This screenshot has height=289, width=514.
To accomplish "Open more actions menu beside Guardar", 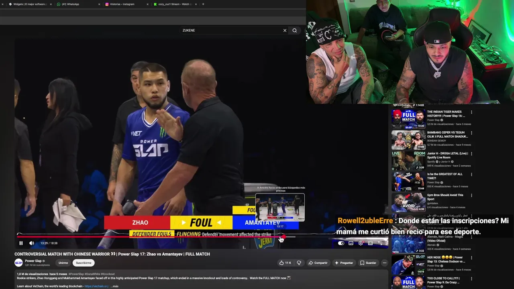I will point(384,263).
